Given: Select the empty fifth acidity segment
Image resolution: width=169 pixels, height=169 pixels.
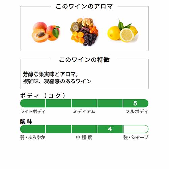Looking at the screenshot, I should pos(136,129).
